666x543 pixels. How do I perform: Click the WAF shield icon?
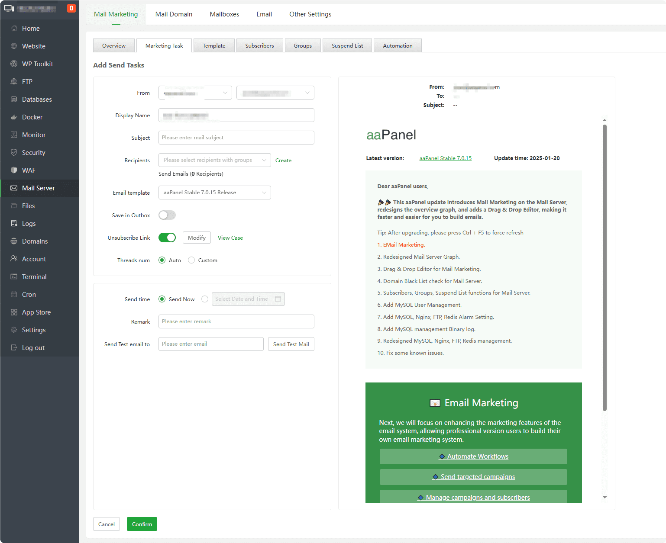tap(14, 170)
